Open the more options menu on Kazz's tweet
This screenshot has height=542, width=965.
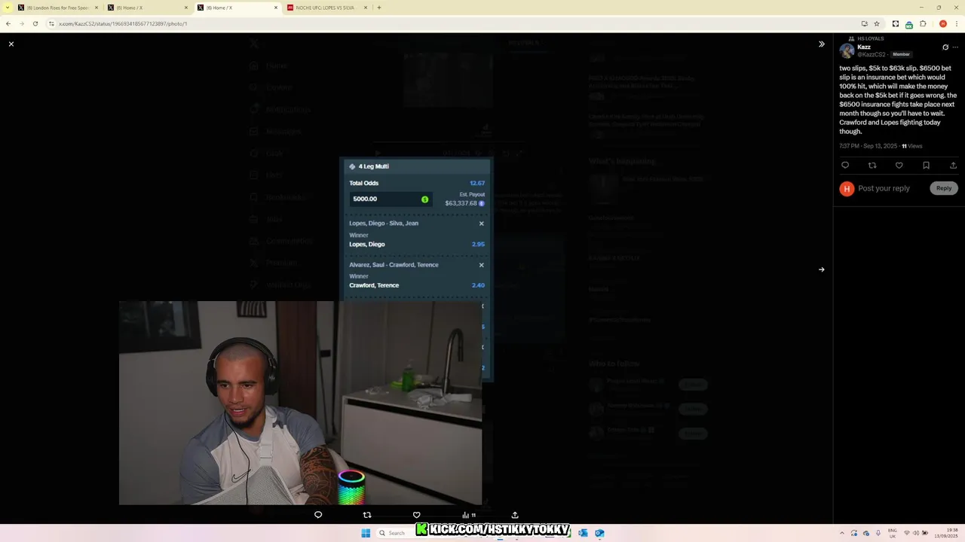(x=955, y=47)
